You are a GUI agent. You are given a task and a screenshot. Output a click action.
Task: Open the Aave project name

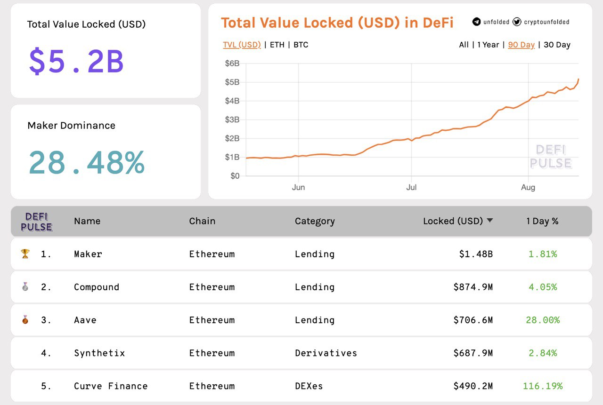coord(85,320)
